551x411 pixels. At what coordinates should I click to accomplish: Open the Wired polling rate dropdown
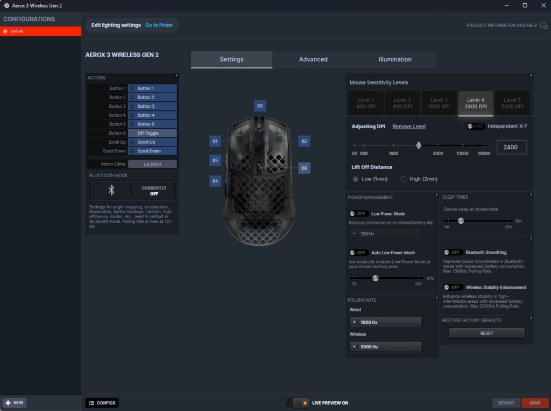point(386,322)
